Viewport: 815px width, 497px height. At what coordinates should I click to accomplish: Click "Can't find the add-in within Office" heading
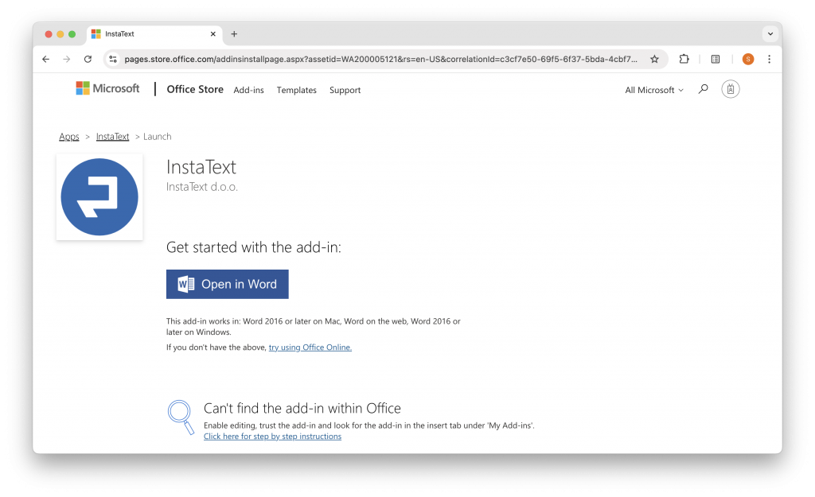tap(302, 408)
